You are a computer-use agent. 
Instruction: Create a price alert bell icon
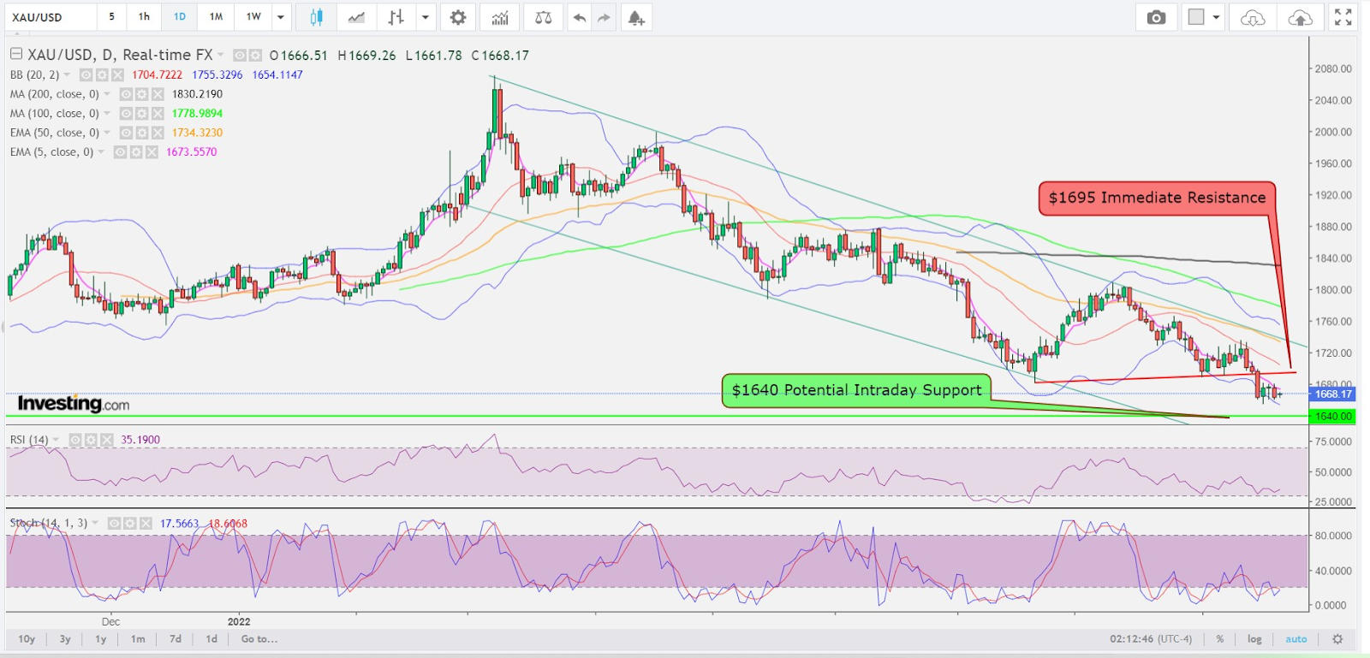point(635,17)
